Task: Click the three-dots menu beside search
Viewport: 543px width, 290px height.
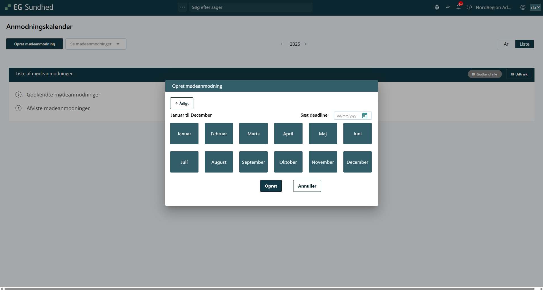Action: (182, 7)
